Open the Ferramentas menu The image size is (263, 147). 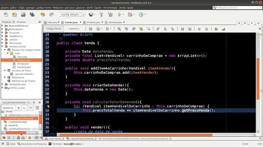point(110,8)
